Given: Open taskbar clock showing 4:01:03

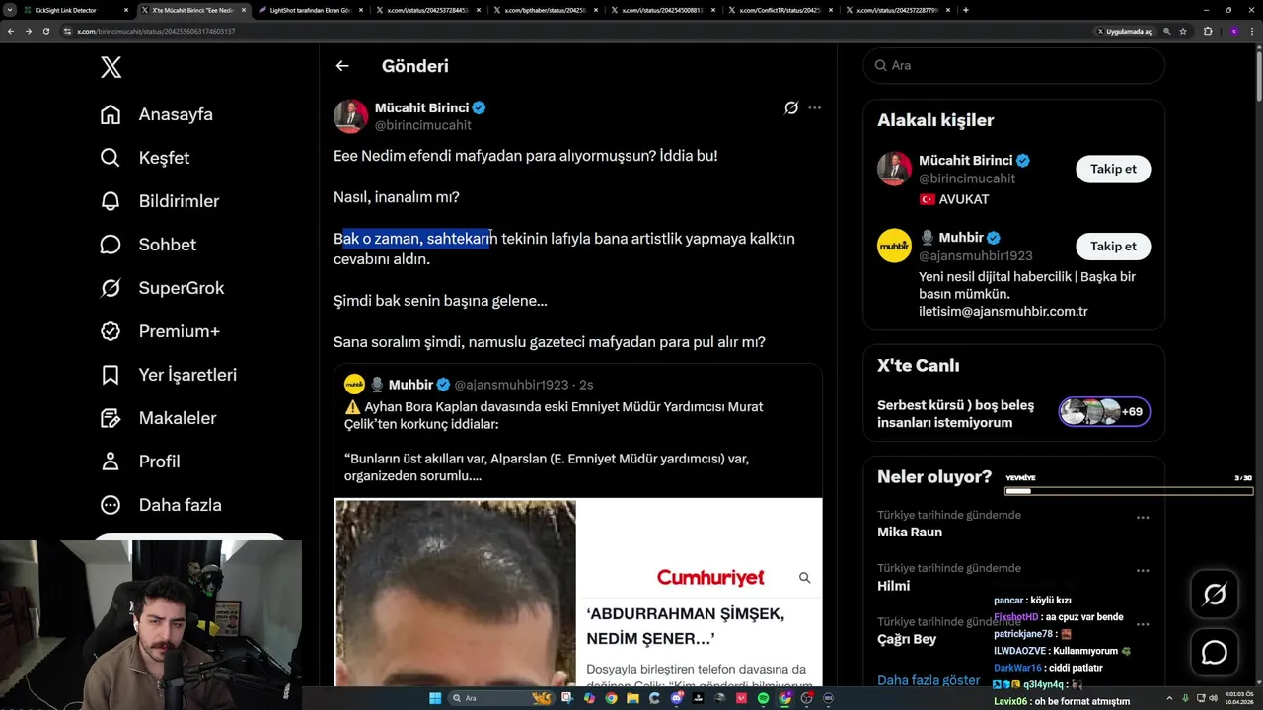Looking at the screenshot, I should (x=1237, y=698).
